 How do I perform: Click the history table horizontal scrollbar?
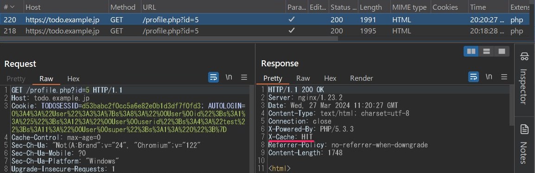(x=169, y=38)
